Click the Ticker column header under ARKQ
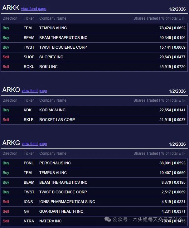The width and height of the screenshot is (189, 228). click(29, 100)
